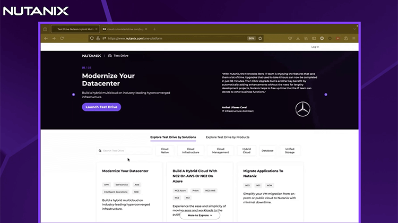398x223 pixels.
Task: Click the 90% zoom level indicator
Action: [251, 38]
